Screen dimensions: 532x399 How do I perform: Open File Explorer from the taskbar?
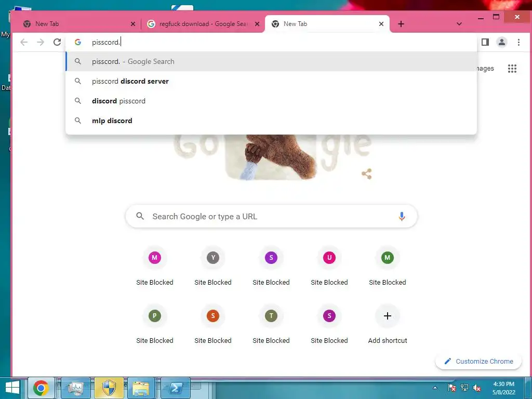point(141,388)
